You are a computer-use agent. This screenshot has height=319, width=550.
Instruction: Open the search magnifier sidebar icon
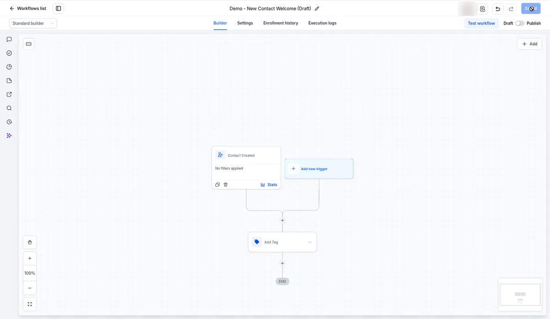coord(9,108)
